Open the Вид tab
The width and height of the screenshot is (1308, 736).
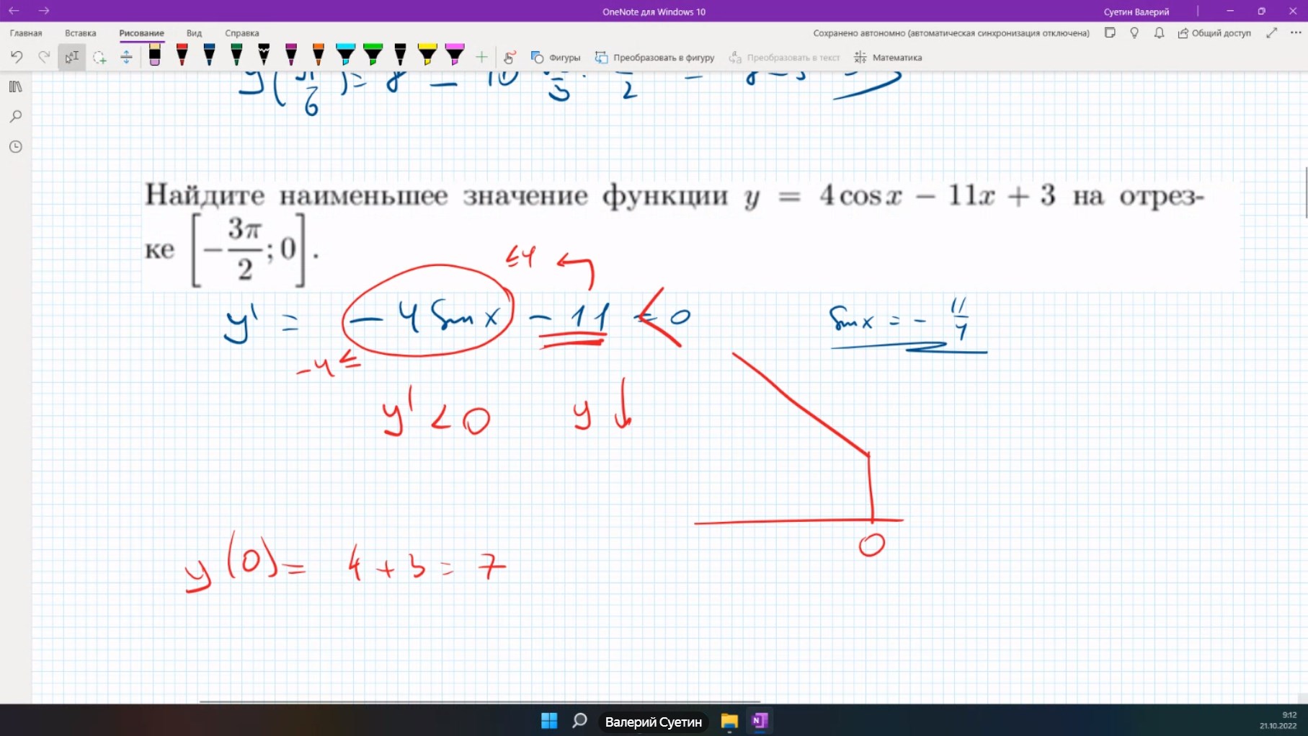point(194,33)
